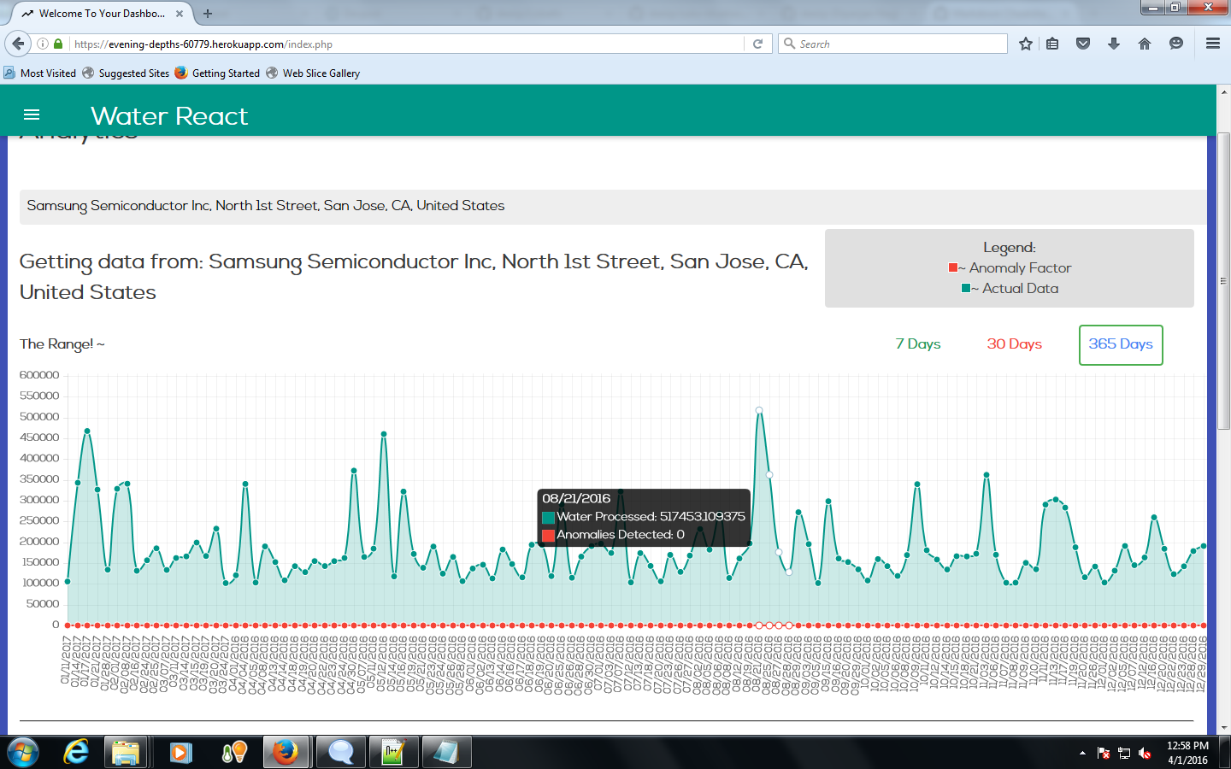Screen dimensions: 1231x769
Task: Go back with the browser back arrow
Action: [x=18, y=44]
